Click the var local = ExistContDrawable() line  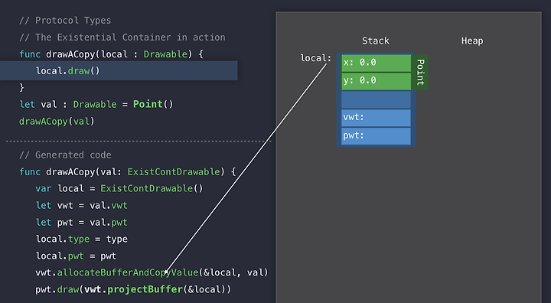[x=119, y=188]
